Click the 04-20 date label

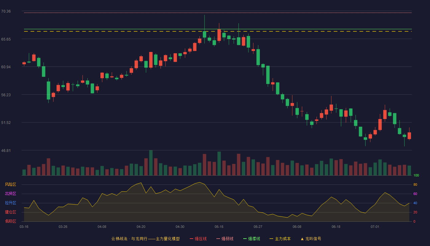coord(141,227)
